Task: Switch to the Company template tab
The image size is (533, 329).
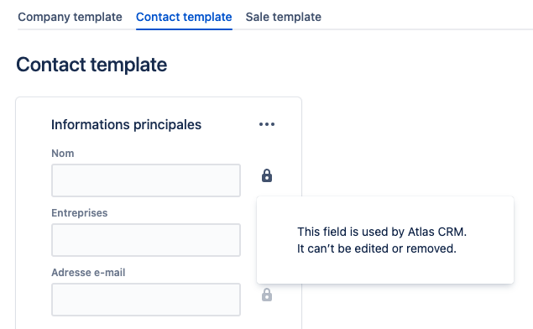Action: 70,17
